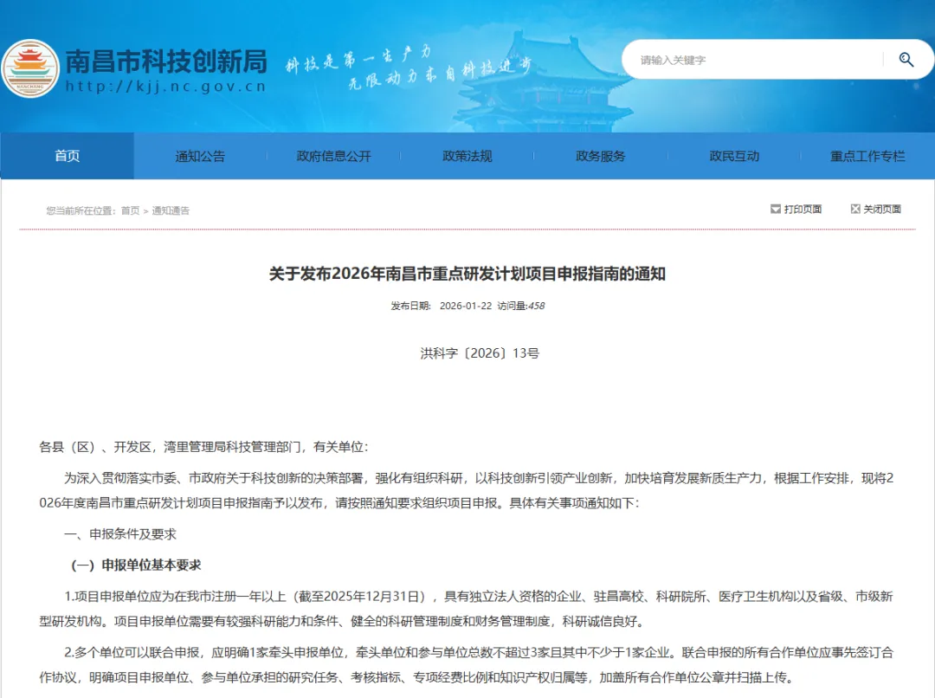Image resolution: width=935 pixels, height=698 pixels.
Task: Click the 南昌市科技创新局 site title
Action: click(x=165, y=61)
